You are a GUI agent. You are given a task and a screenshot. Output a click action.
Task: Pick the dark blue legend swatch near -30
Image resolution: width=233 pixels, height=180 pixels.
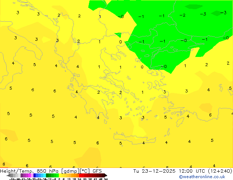pyautogui.click(x=35, y=175)
